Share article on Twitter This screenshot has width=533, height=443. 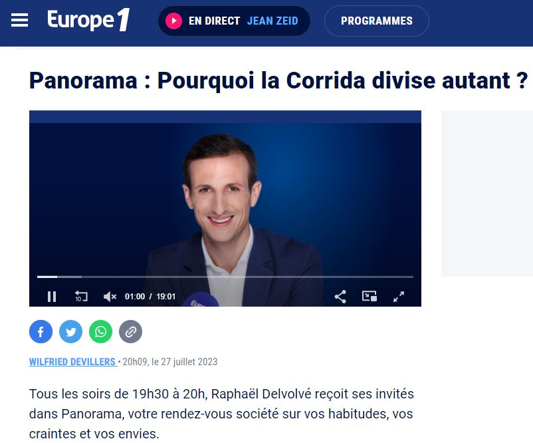pos(70,331)
